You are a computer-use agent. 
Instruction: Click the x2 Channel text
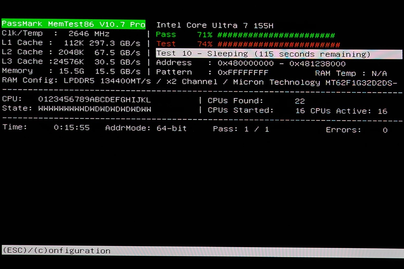tap(192, 82)
